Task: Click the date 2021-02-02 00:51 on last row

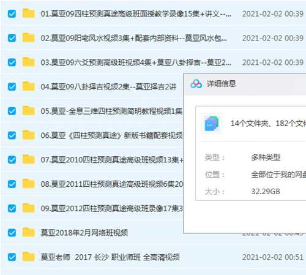Action: 273,257
